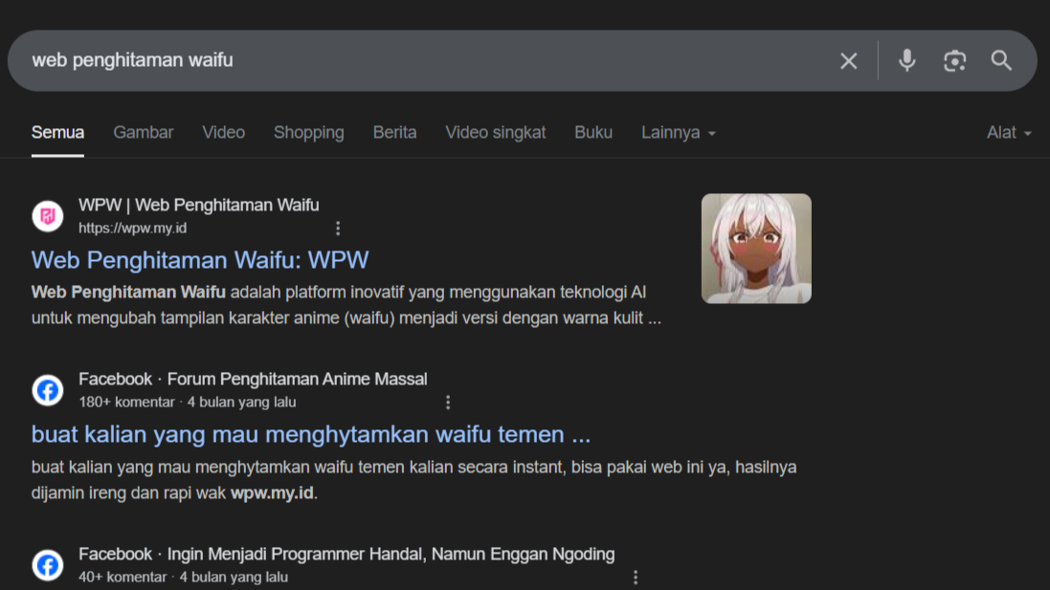Image resolution: width=1050 pixels, height=590 pixels.
Task: Click the Facebook favicon on the first forum result
Action: 48,390
